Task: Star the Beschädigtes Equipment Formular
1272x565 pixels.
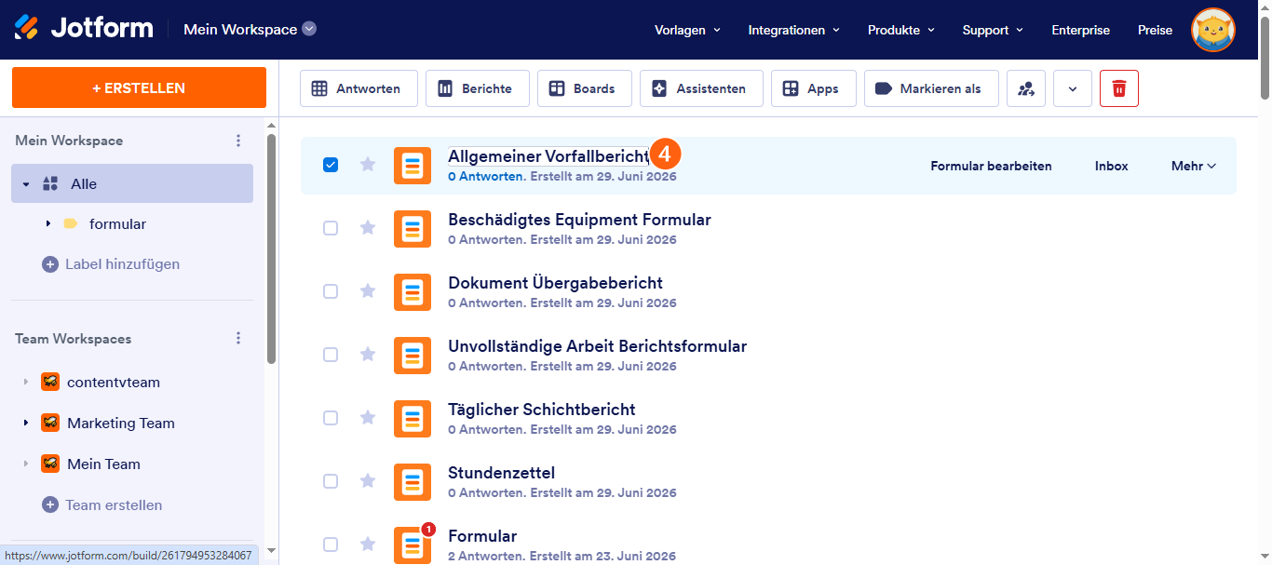Action: click(x=368, y=228)
